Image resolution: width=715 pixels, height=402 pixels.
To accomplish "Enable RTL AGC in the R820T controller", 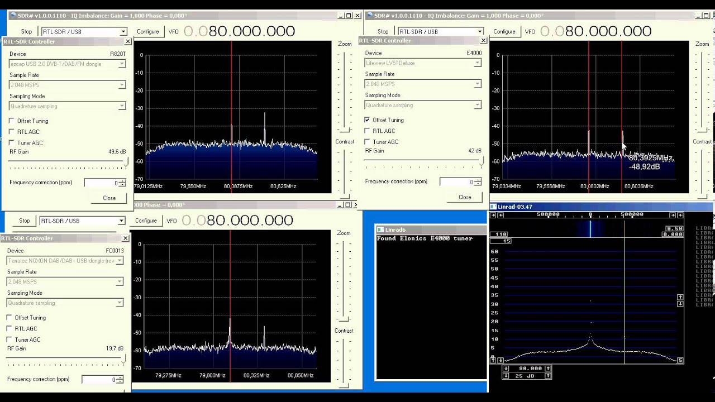I will 12,132.
